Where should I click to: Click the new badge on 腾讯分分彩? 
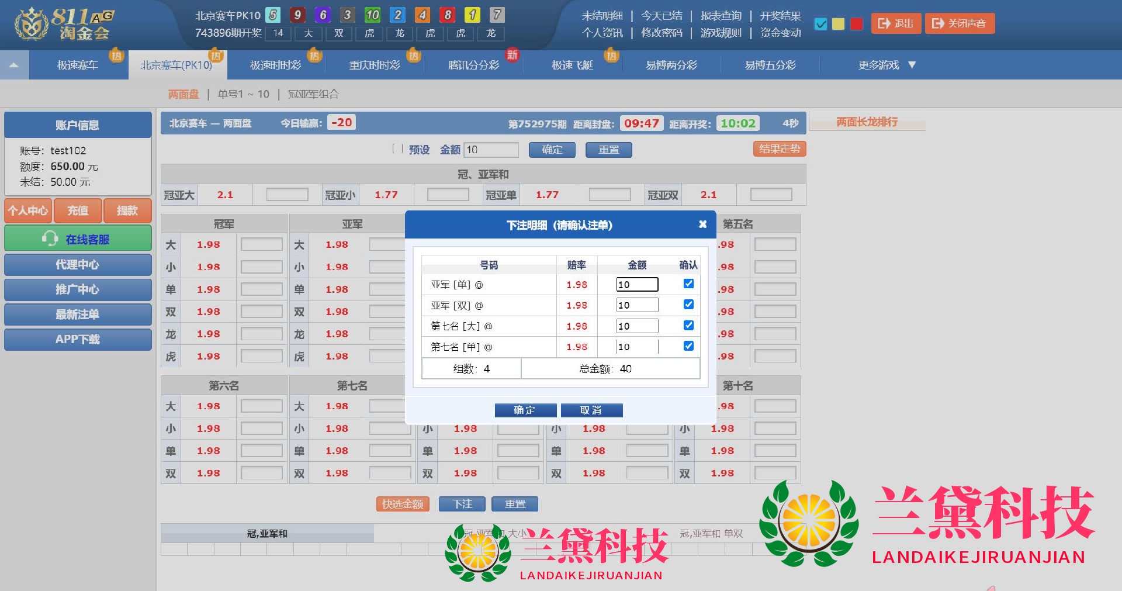[x=512, y=55]
